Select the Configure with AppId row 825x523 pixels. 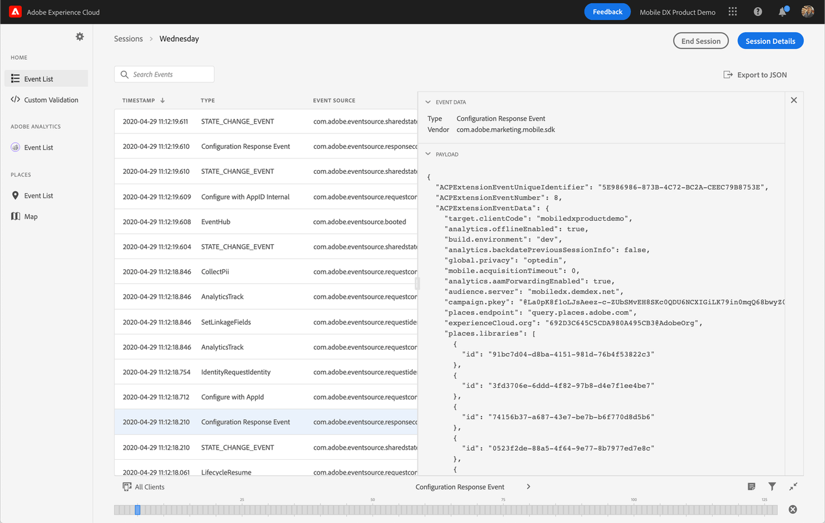[266, 397]
